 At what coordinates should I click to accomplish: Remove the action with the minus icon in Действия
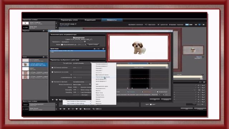99,49
